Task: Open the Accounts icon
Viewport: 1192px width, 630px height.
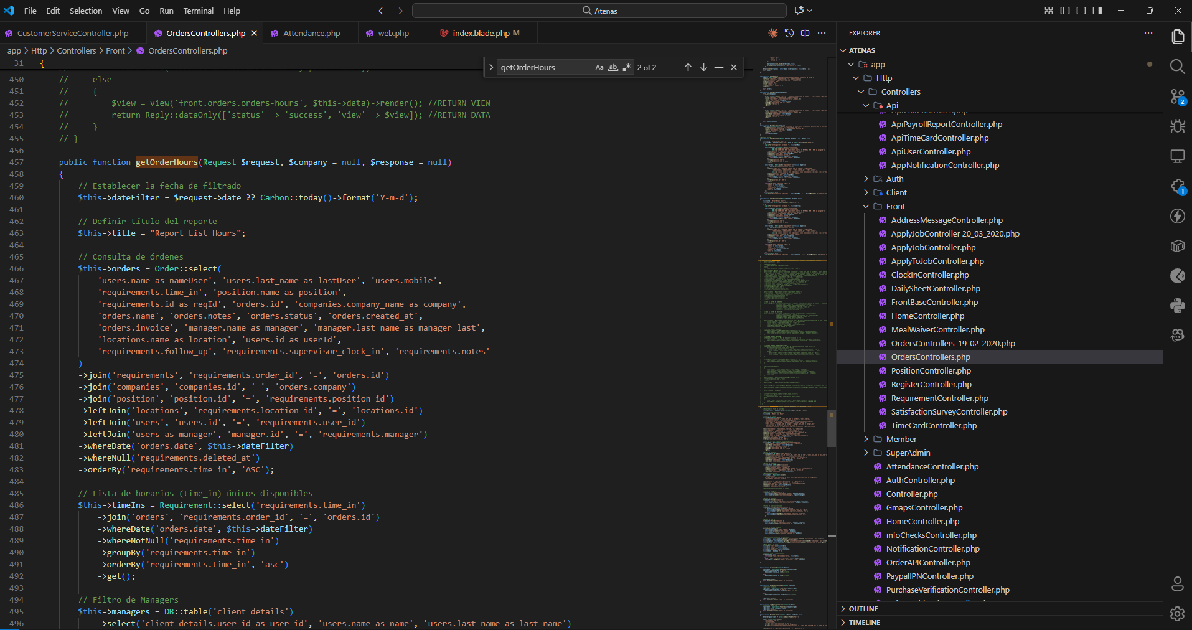Action: [x=1177, y=584]
